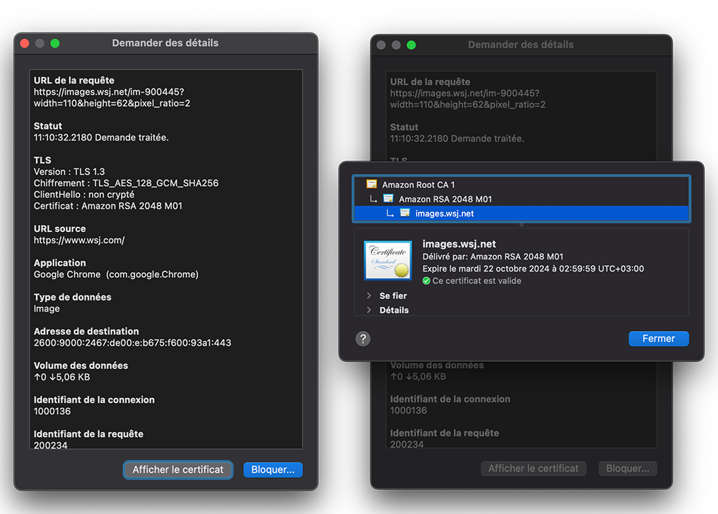Click 'Chiffrement : TLS_AES_128_GCM_SHA256' in left window
This screenshot has height=514, width=718.
(x=126, y=183)
